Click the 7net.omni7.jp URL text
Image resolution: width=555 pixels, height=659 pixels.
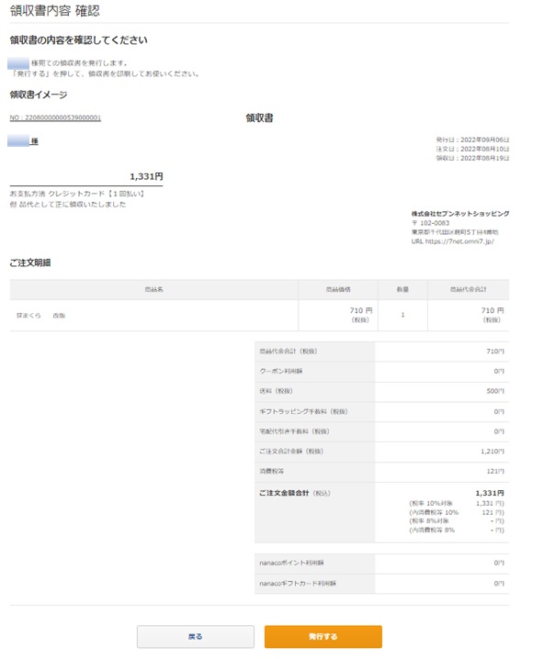460,241
